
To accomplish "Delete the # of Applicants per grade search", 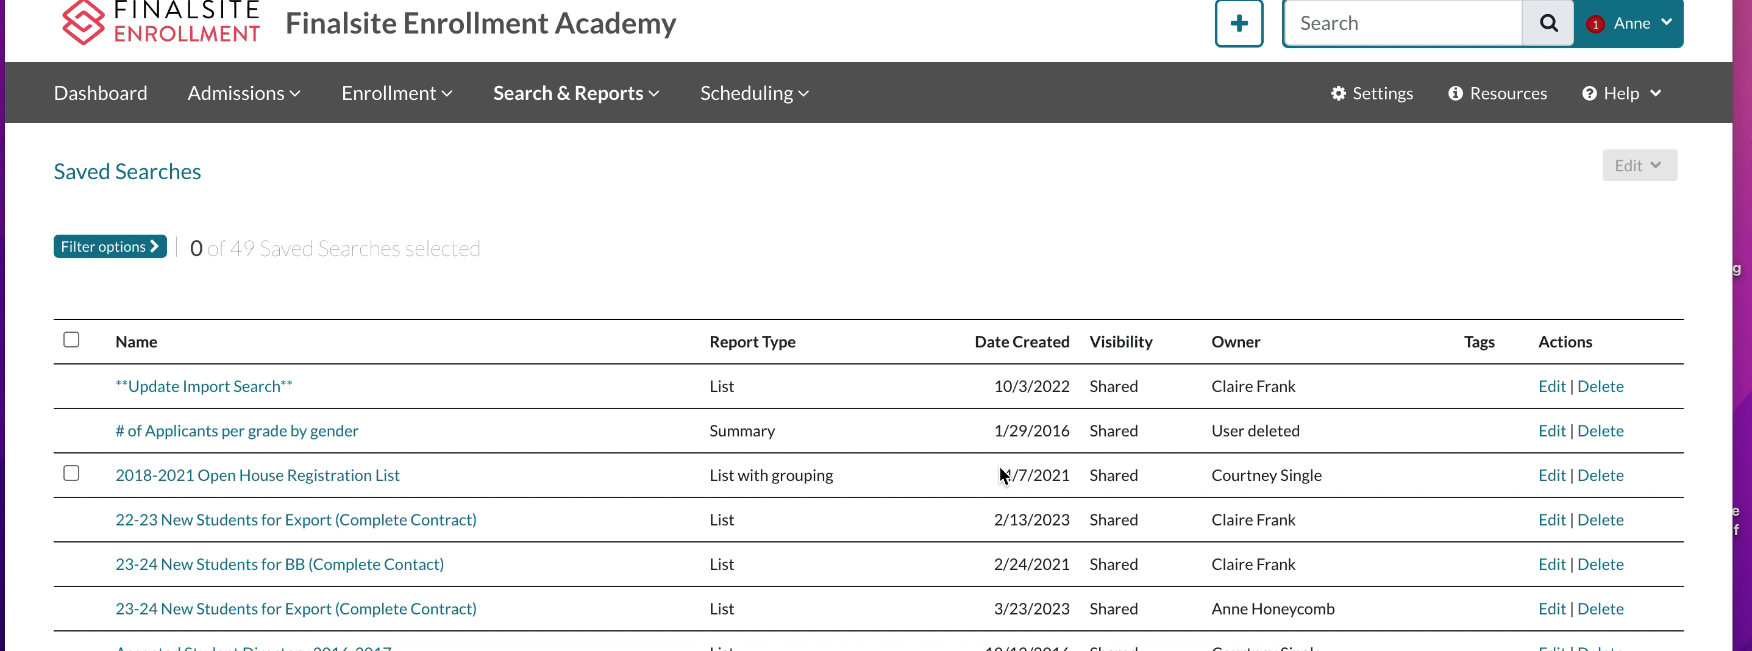I will 1600,430.
